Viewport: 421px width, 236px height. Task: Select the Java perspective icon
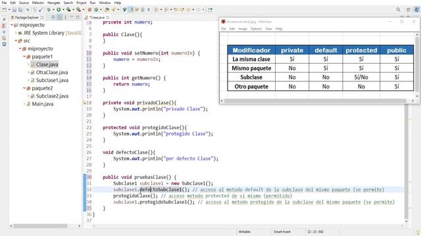[416, 10]
